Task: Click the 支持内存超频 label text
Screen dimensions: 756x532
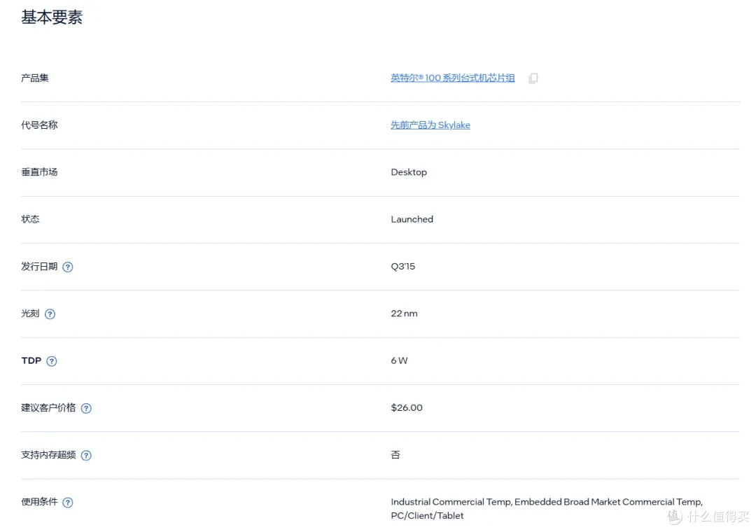Action: tap(49, 455)
